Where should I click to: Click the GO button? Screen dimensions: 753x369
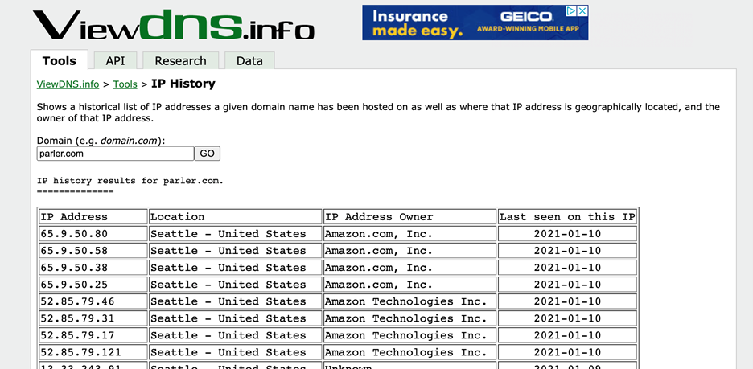tap(207, 154)
